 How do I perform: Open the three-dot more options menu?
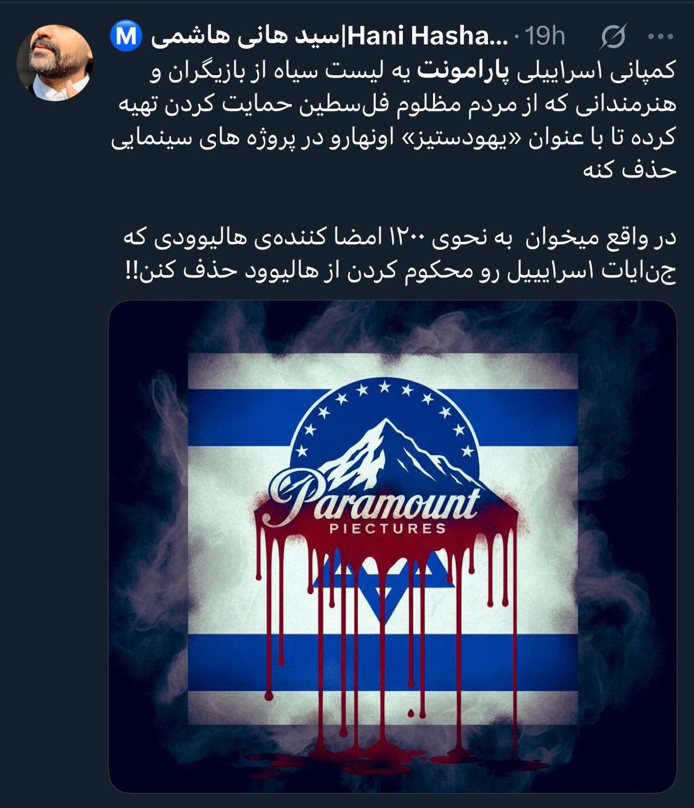661,37
